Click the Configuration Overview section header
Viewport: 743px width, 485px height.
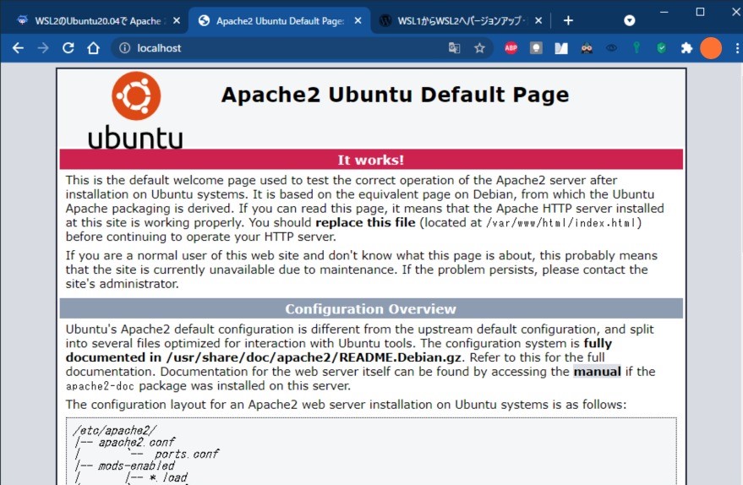click(370, 308)
